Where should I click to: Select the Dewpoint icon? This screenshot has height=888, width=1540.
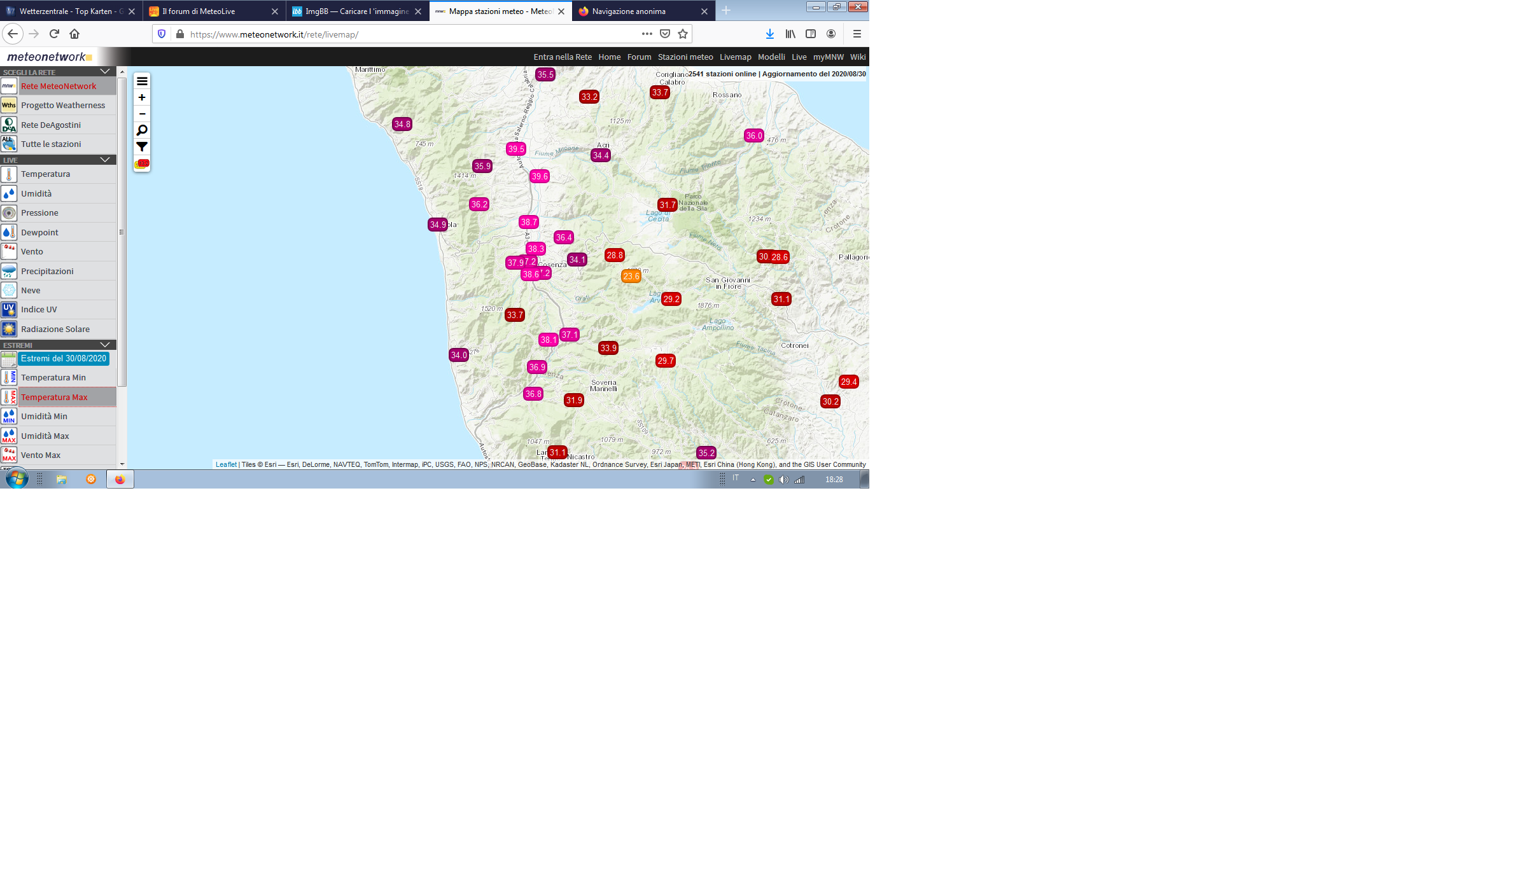[x=9, y=232]
